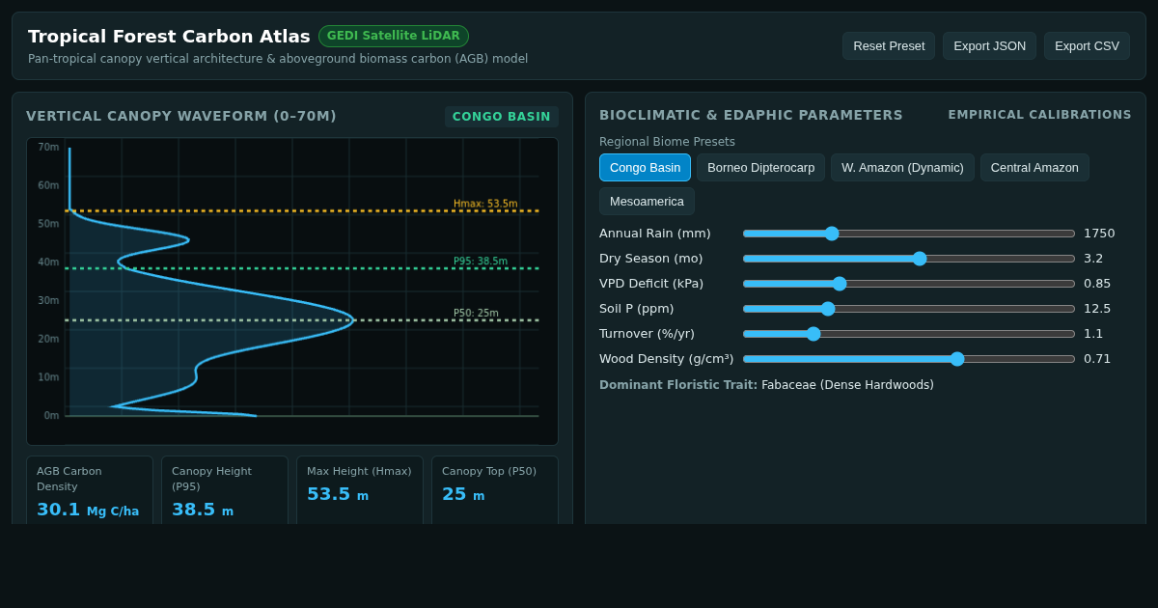Click the Canopy Top (P50) 25 m card value

click(x=463, y=494)
